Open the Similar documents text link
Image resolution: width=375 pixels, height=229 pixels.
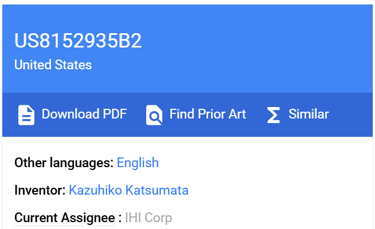tap(308, 114)
